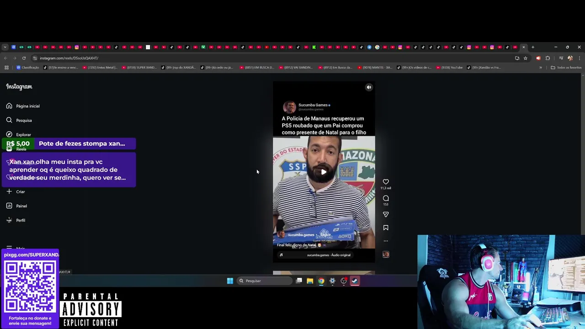Open the Chrome apps grid shortcut
Screen dimensions: 585x329
pyautogui.click(x=6, y=68)
